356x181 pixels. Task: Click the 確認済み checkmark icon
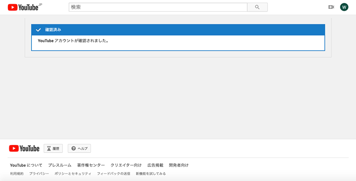coord(38,30)
